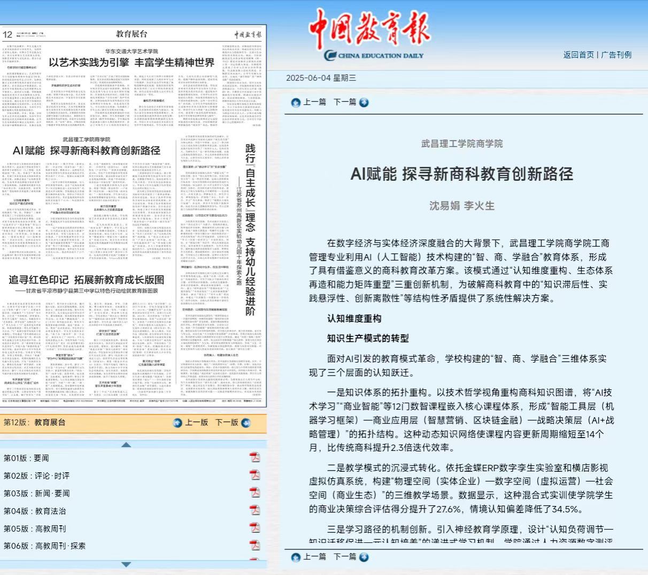The height and width of the screenshot is (575, 648).
Task: Click the right-arrow icon beside 下一篇 above the article
Action: [x=364, y=102]
